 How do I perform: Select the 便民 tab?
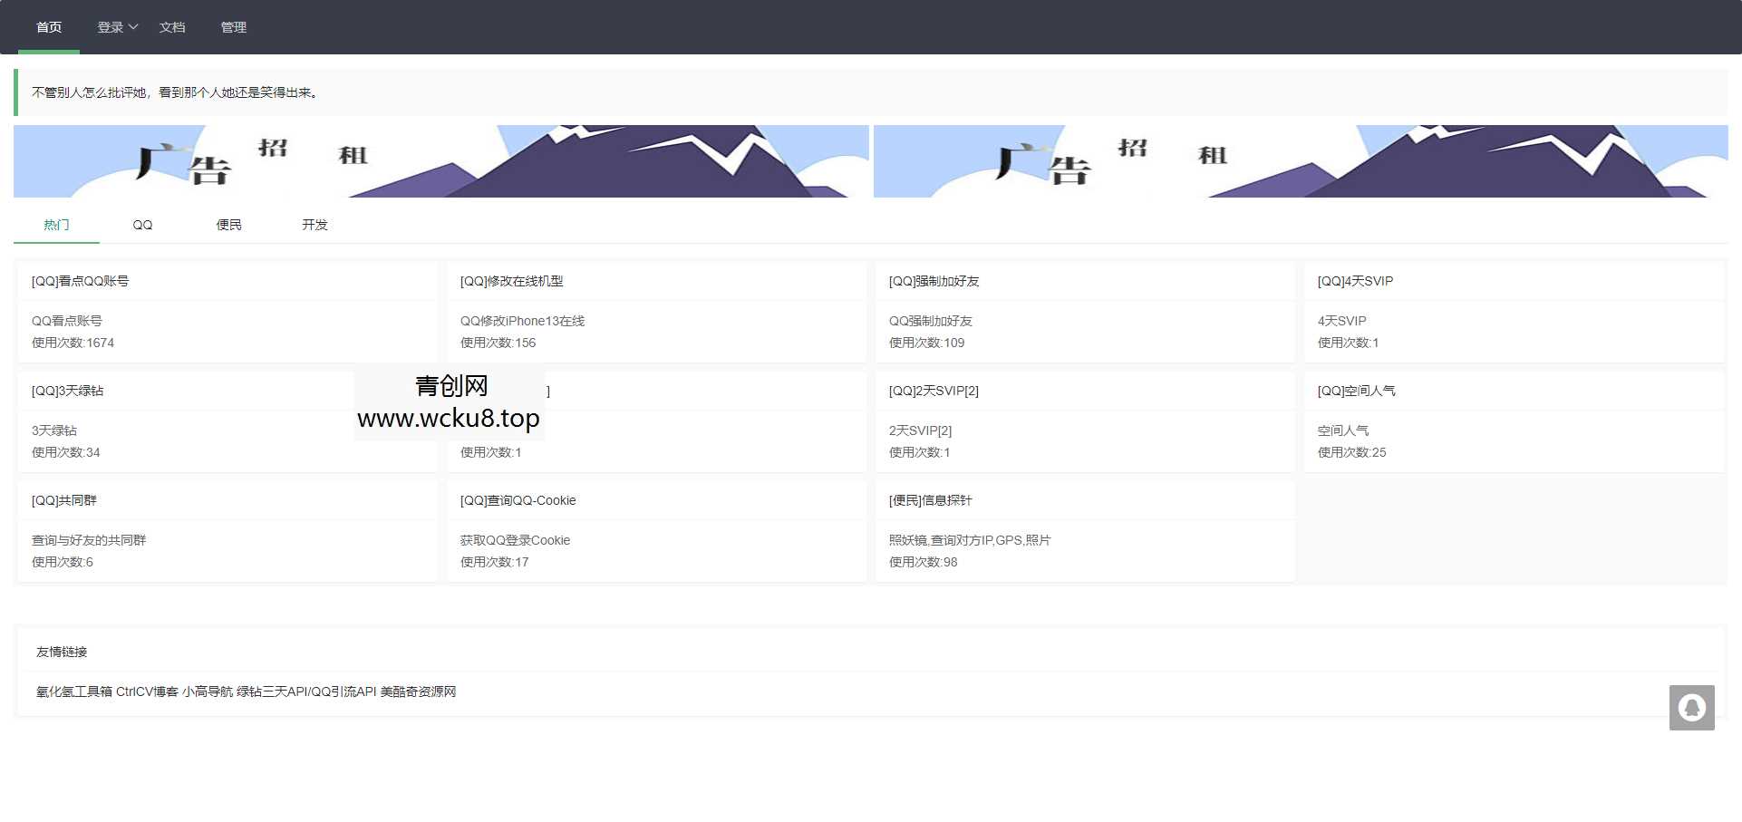pyautogui.click(x=228, y=225)
